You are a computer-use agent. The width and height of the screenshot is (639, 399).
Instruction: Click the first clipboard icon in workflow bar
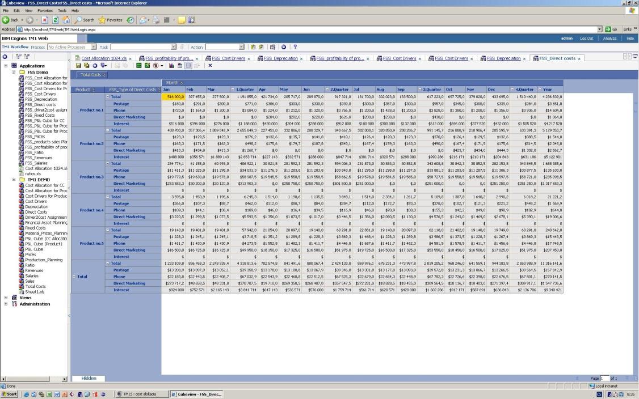point(253,47)
